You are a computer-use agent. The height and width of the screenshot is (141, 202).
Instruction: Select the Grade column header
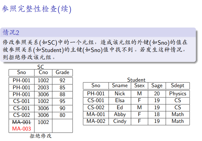point(62,72)
